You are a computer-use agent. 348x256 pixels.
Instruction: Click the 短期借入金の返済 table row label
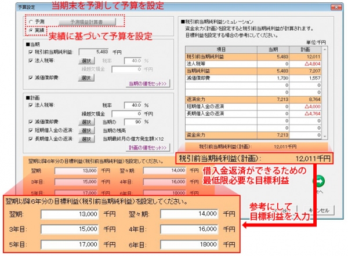[x=205, y=107]
